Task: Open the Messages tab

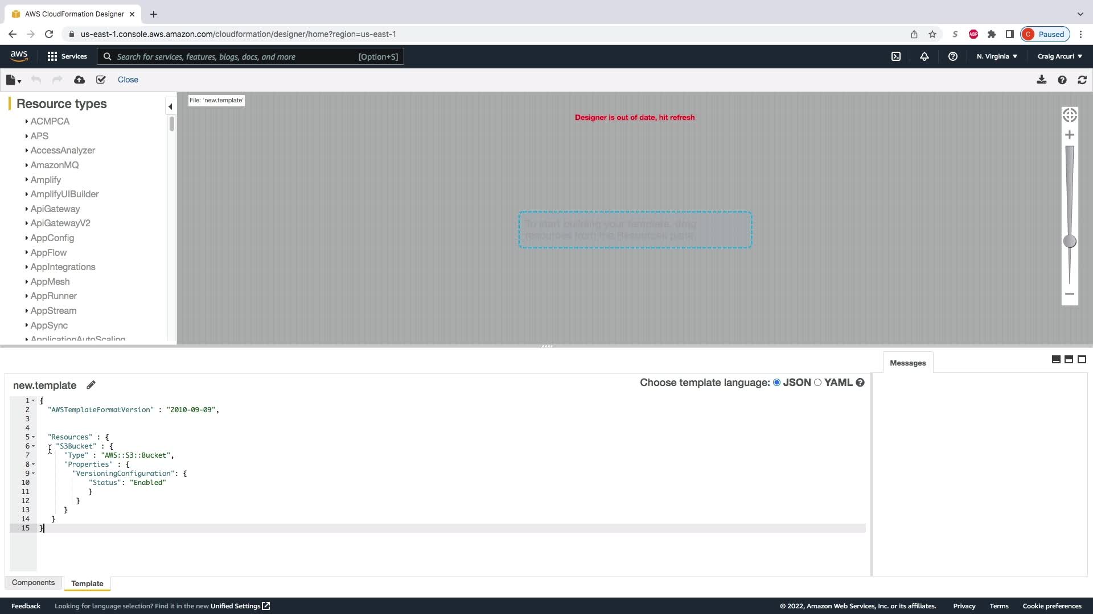Action: [x=907, y=363]
